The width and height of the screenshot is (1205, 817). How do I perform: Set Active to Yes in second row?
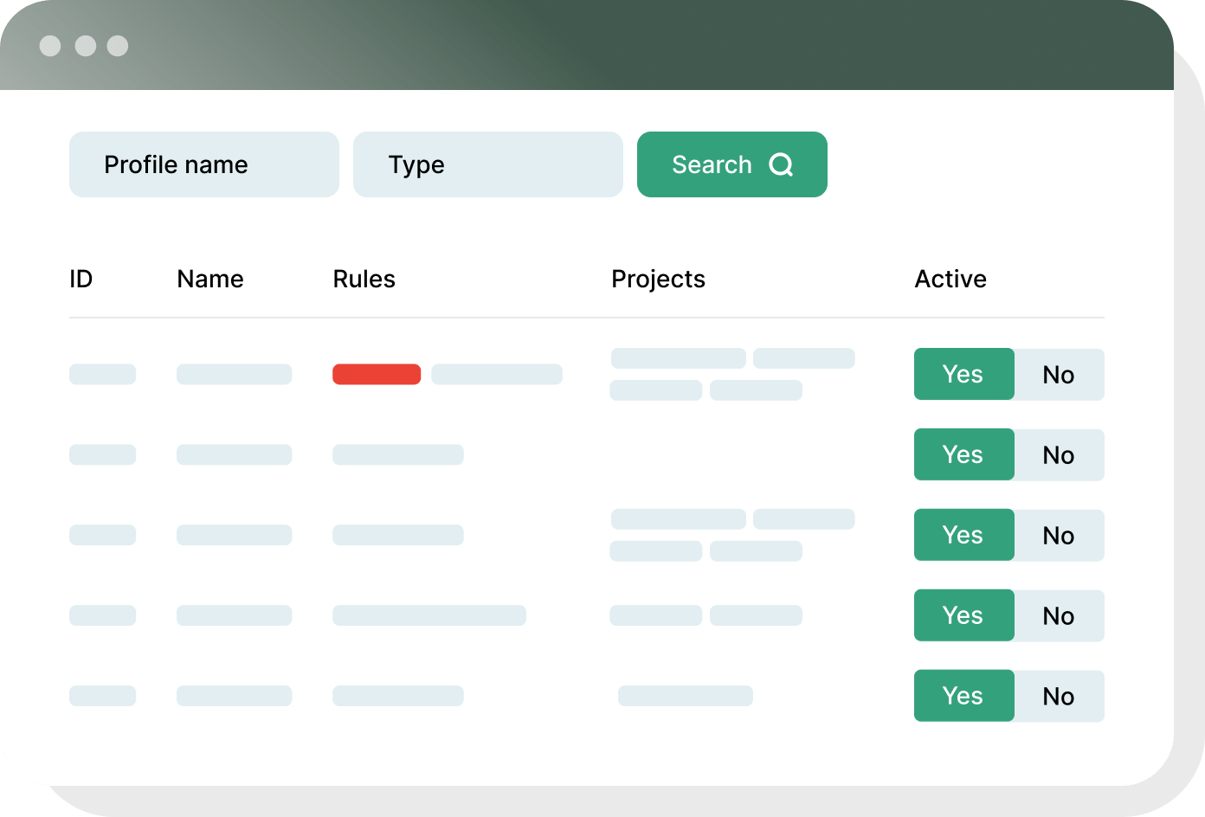[x=964, y=454]
